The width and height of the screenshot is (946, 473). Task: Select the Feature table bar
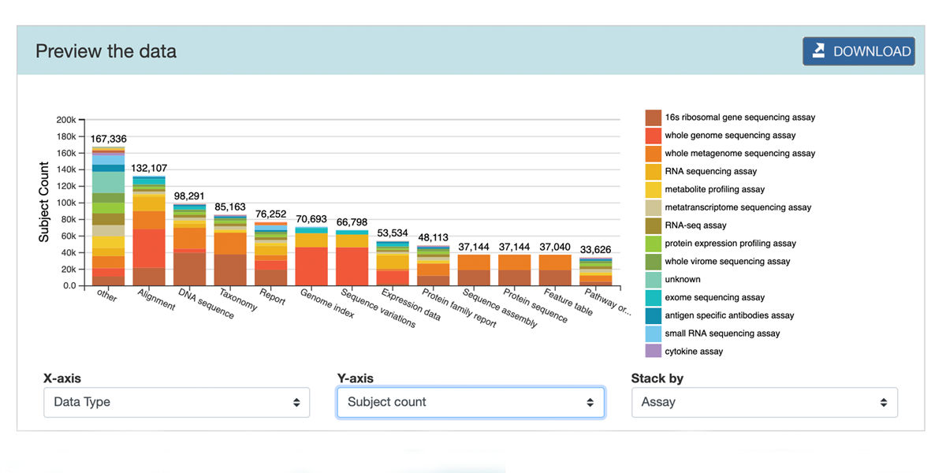point(556,270)
